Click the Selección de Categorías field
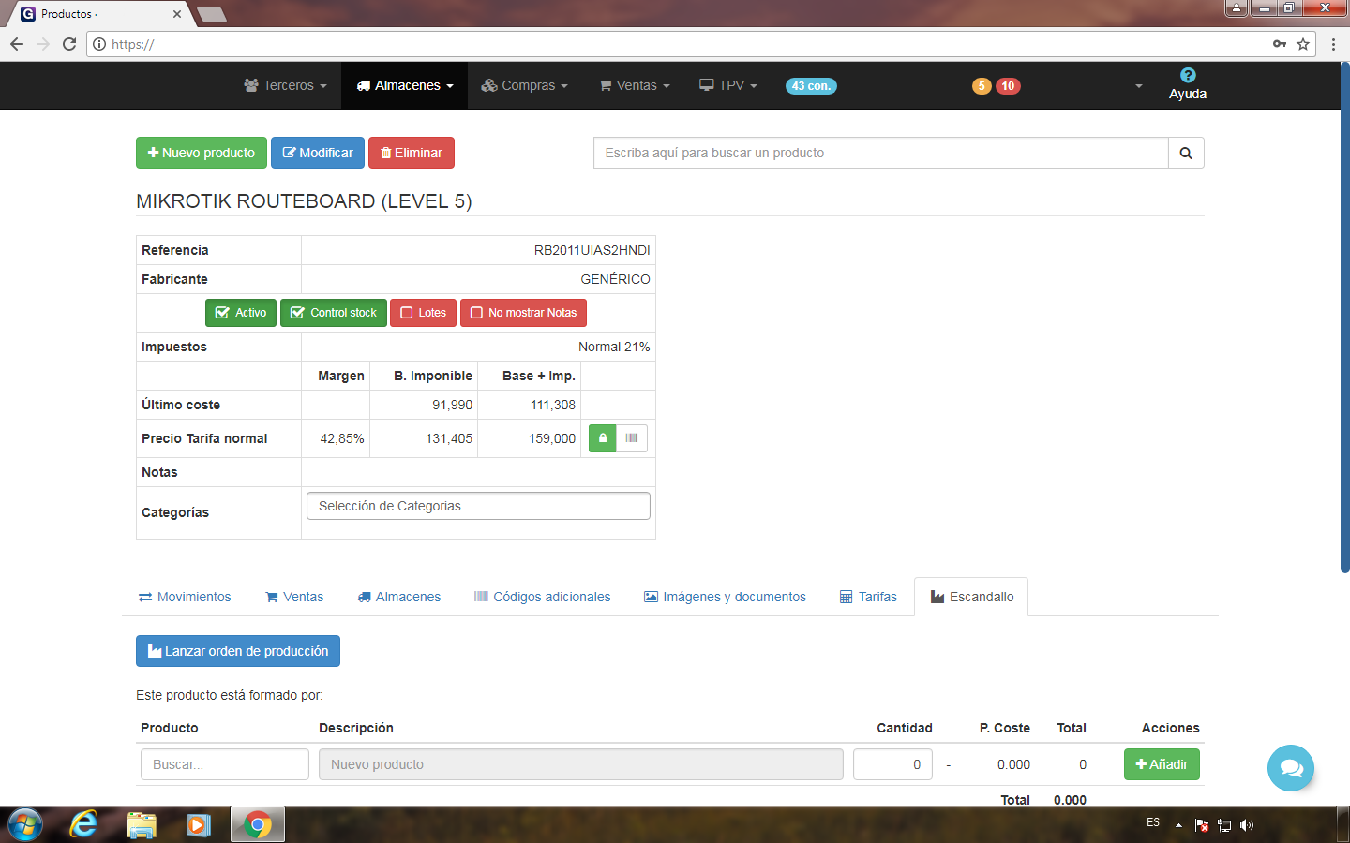The width and height of the screenshot is (1350, 843). (478, 506)
